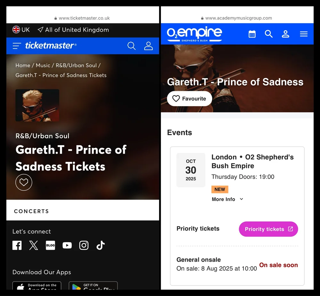Click 'Thursday Doors: 19:00' text
The image size is (320, 296).
coord(243,177)
